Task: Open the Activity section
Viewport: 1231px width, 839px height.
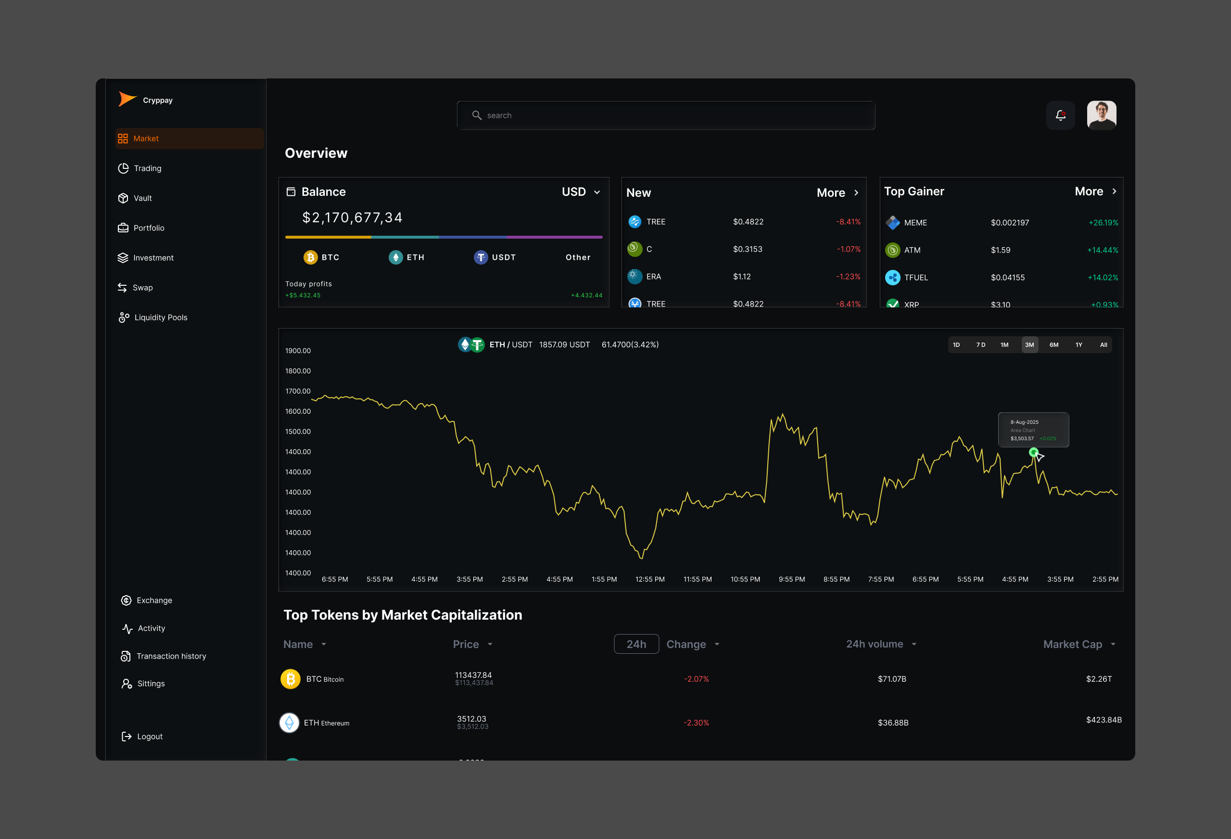Action: click(150, 628)
